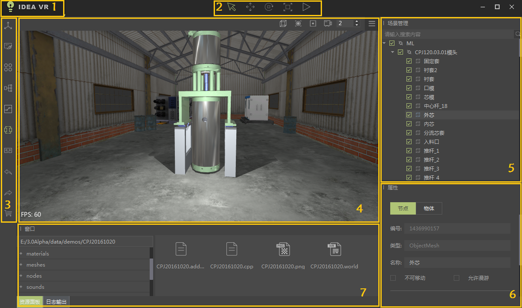Toggle the 芯模 node checkbox
Image resolution: width=522 pixels, height=308 pixels.
pyautogui.click(x=409, y=97)
